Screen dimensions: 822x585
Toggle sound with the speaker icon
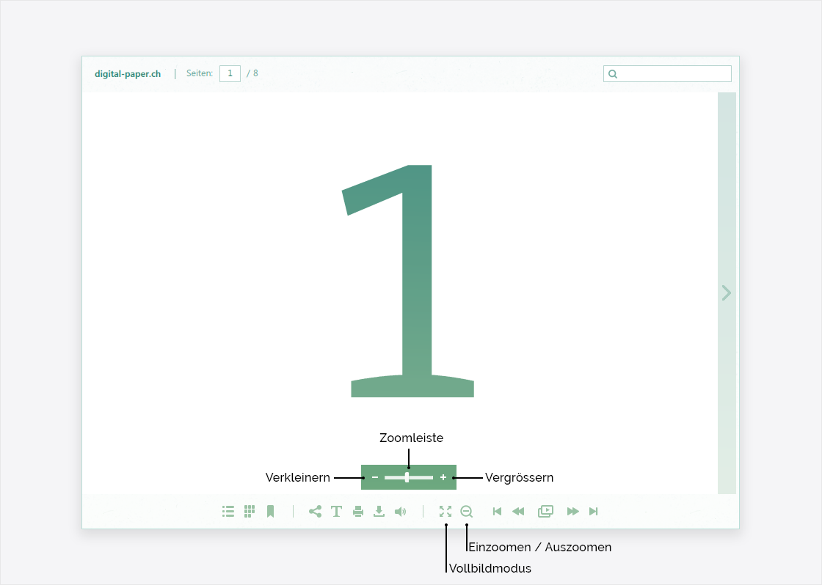(x=400, y=512)
